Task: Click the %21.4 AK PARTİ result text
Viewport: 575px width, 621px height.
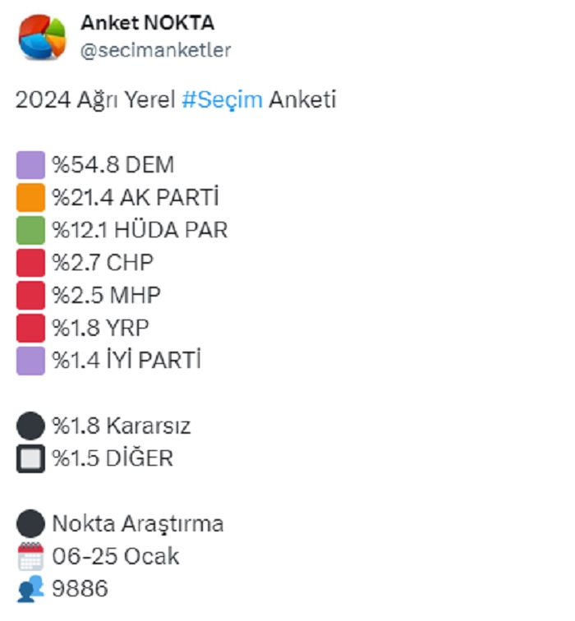Action: pyautogui.click(x=136, y=198)
